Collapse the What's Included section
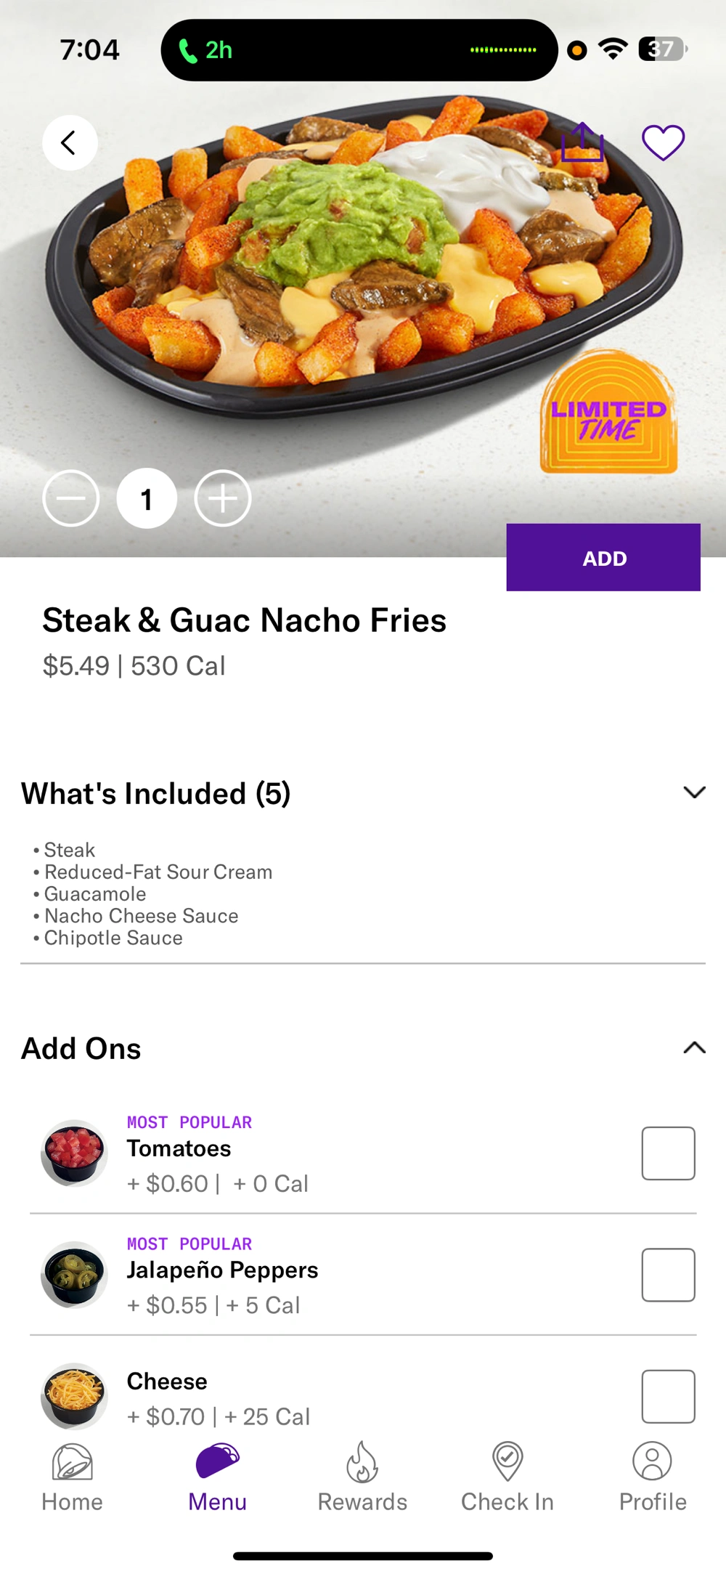Viewport: 726px width, 1574px height. [x=694, y=792]
